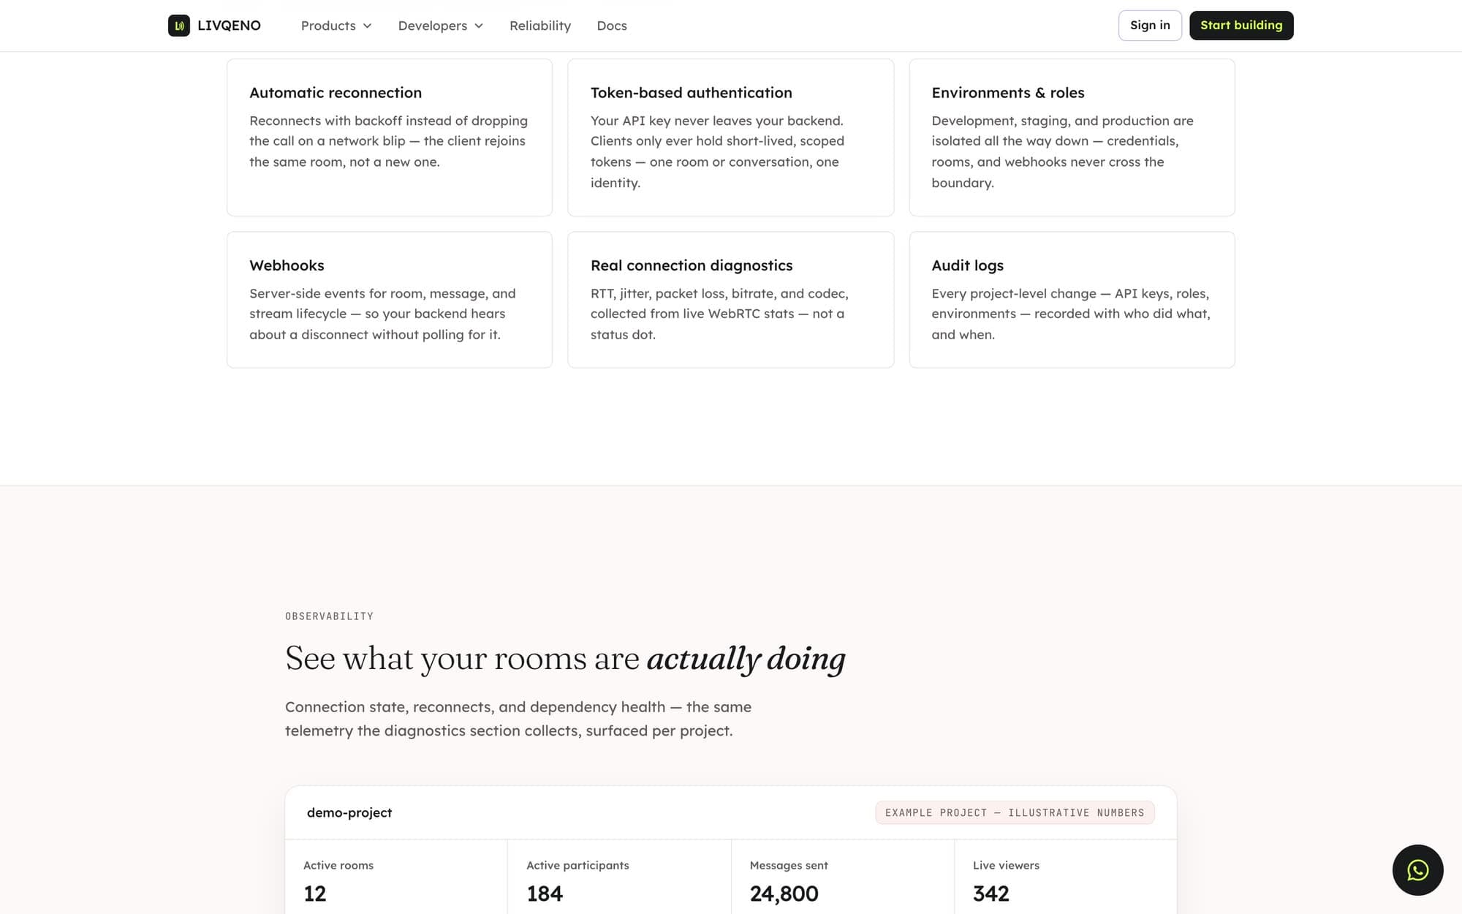Image resolution: width=1462 pixels, height=914 pixels.
Task: Click the Livqeno logo icon
Action: tap(178, 26)
